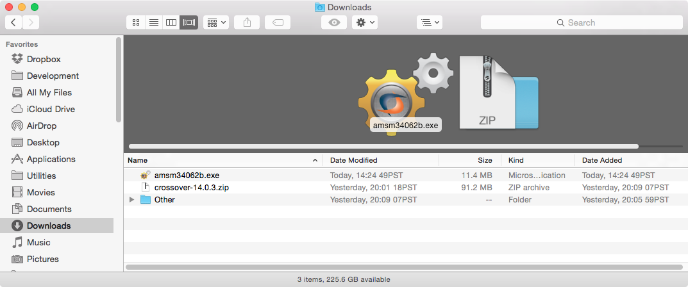Click the ZIP Cover Flow thumbnail
This screenshot has height=287, width=688.
click(x=486, y=92)
